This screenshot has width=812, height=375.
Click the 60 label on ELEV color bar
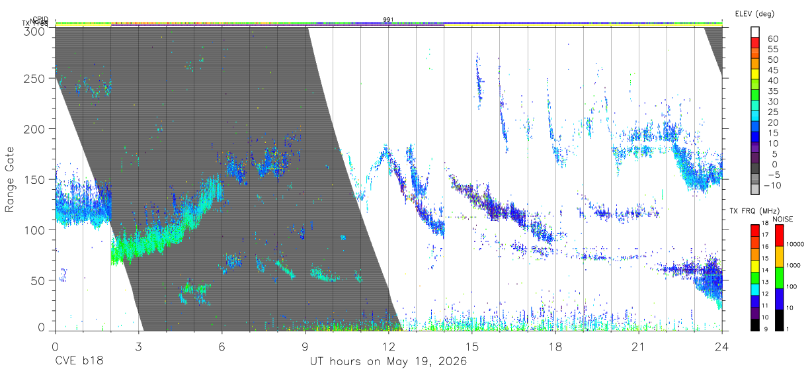[772, 38]
